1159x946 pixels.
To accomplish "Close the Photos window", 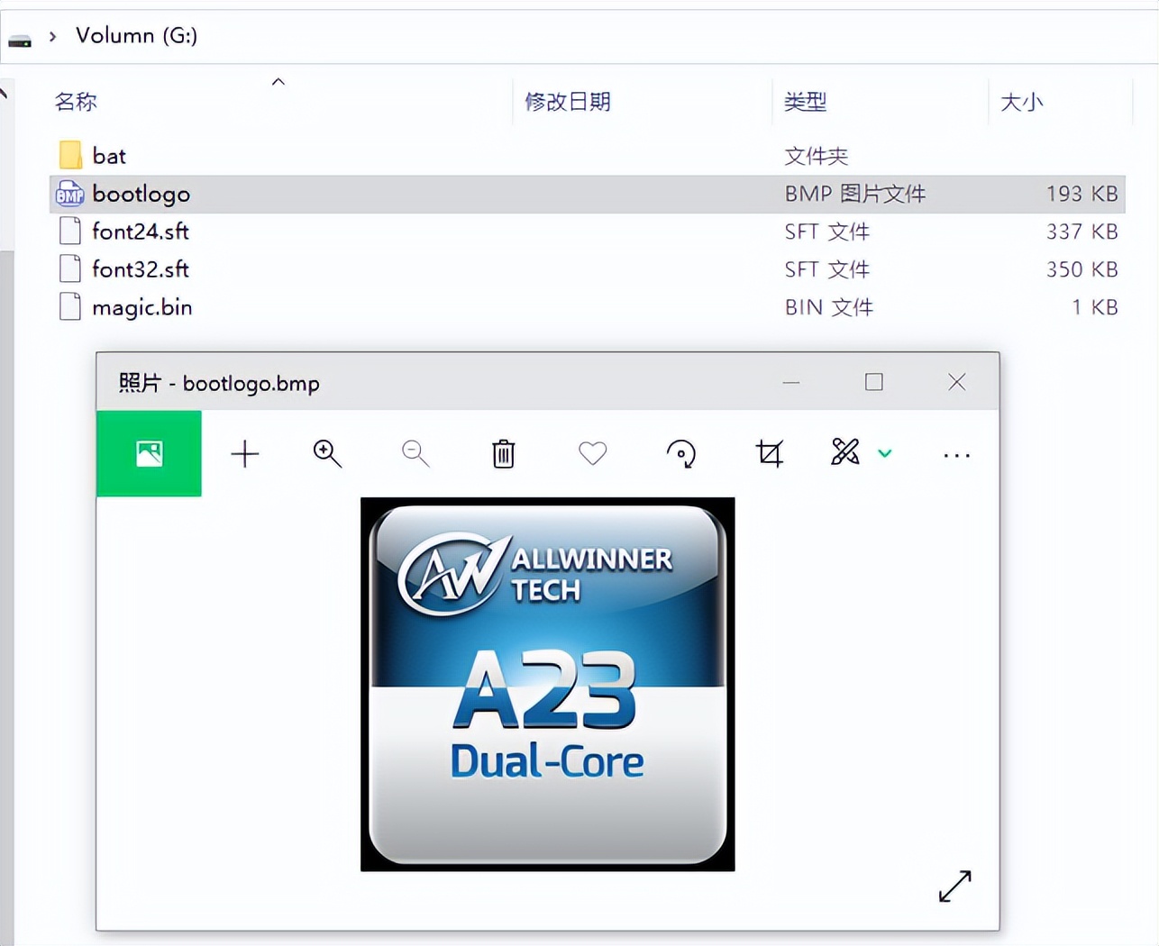I will [x=957, y=382].
